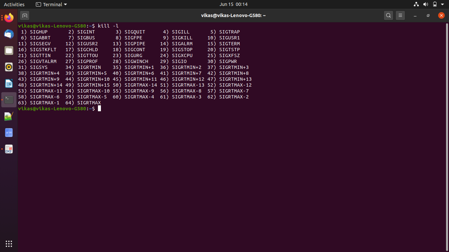Click SIGCONT in the signal list
The width and height of the screenshot is (449, 252).
[x=135, y=50]
